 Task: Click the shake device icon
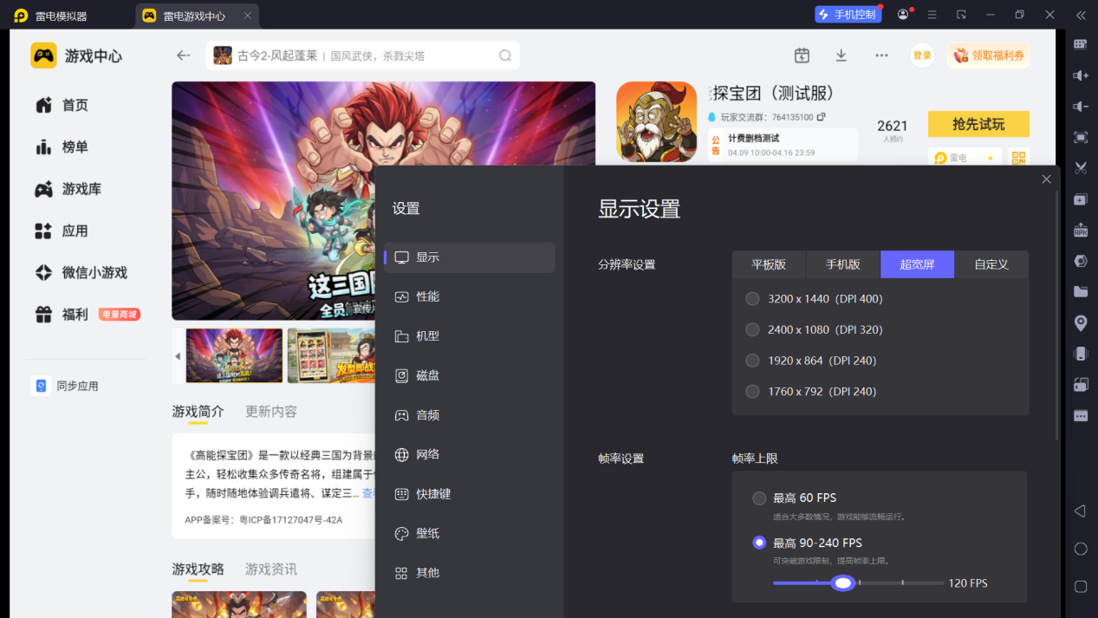(x=1080, y=354)
